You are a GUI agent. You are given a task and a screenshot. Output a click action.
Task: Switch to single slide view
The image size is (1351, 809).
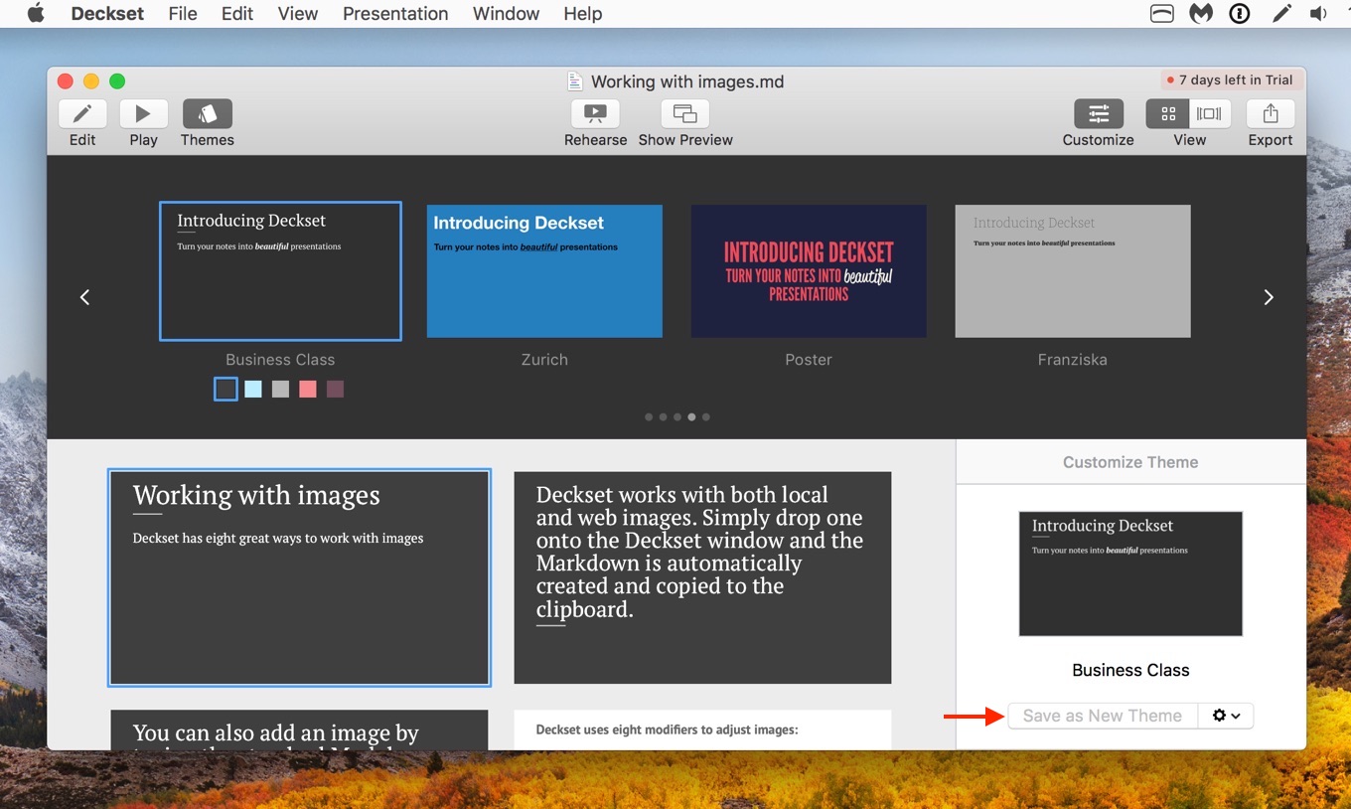point(1208,113)
